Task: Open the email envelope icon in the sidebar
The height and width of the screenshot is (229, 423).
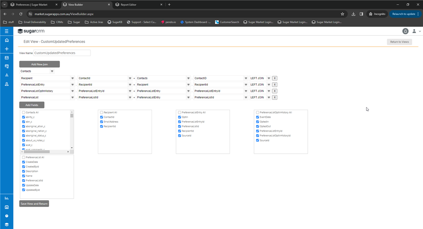Action: (6, 58)
